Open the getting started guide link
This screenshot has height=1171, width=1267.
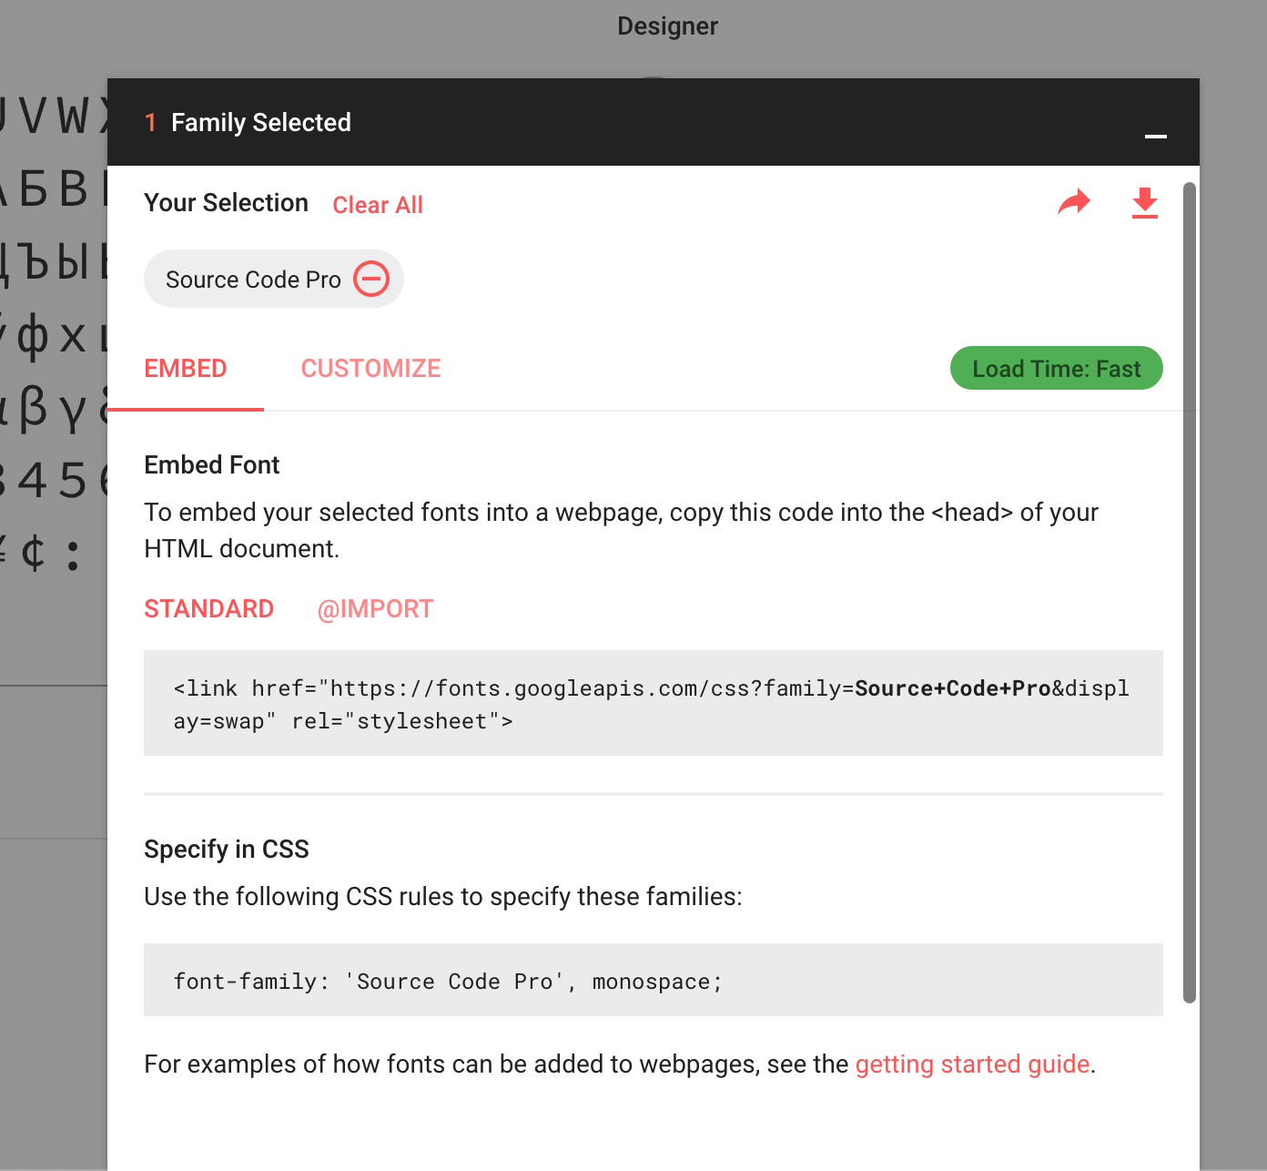(x=972, y=1064)
